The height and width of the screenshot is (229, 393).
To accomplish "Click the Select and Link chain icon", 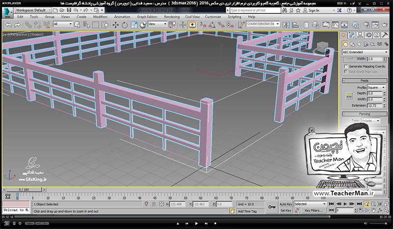I will pyautogui.click(x=28, y=25).
